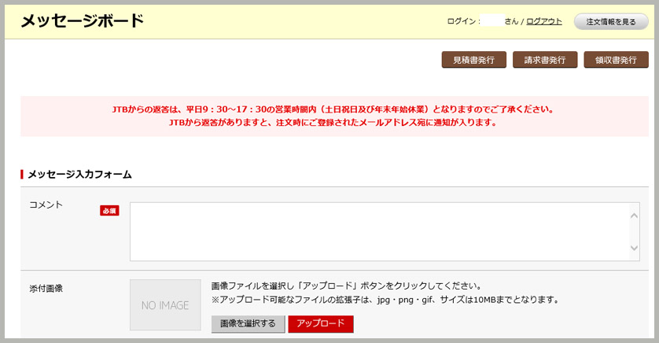This screenshot has height=343, width=659.
Task: Click the red 必須 required badge
Action: [109, 211]
